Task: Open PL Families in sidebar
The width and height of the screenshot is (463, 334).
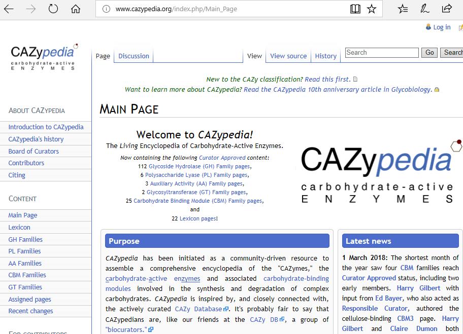Action: click(x=24, y=251)
